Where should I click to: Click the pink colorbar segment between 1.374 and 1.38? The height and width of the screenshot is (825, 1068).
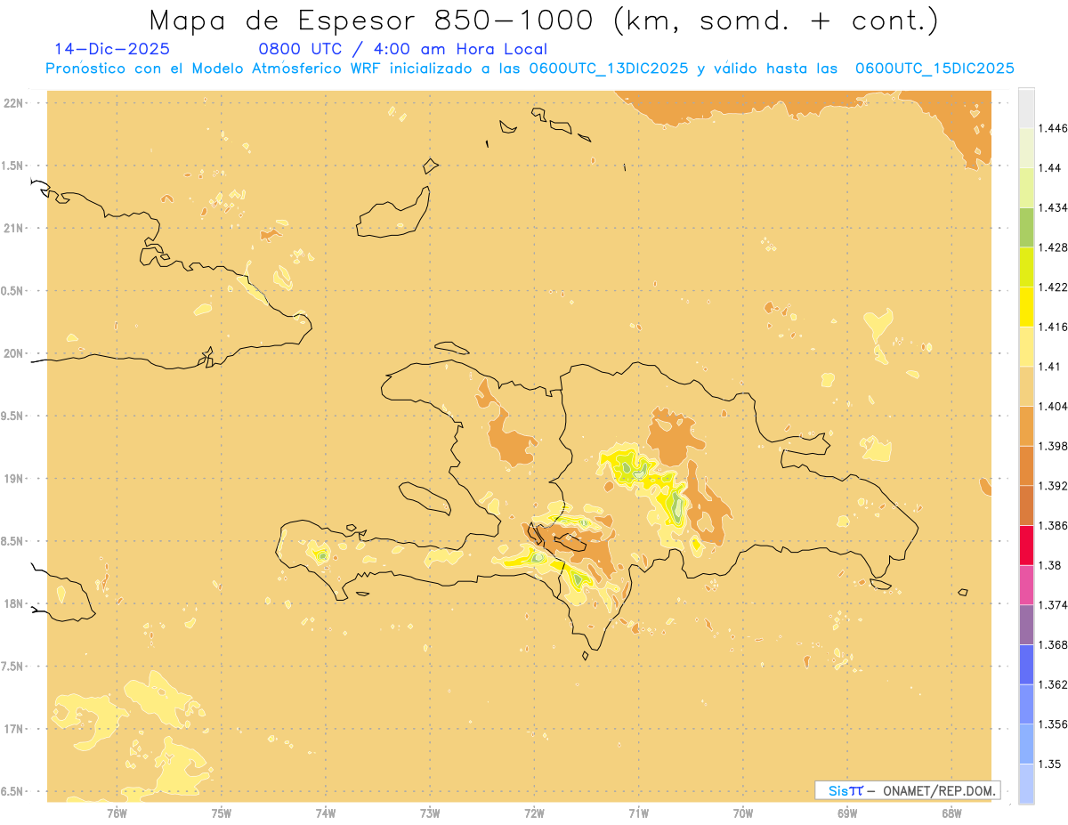[1026, 585]
